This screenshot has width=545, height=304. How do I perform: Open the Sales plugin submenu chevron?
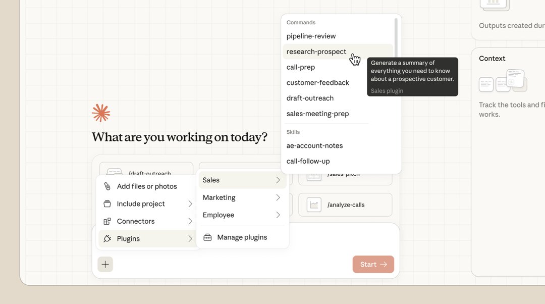point(278,180)
